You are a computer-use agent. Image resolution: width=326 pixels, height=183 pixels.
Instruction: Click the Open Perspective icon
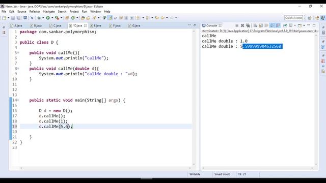[310, 18]
